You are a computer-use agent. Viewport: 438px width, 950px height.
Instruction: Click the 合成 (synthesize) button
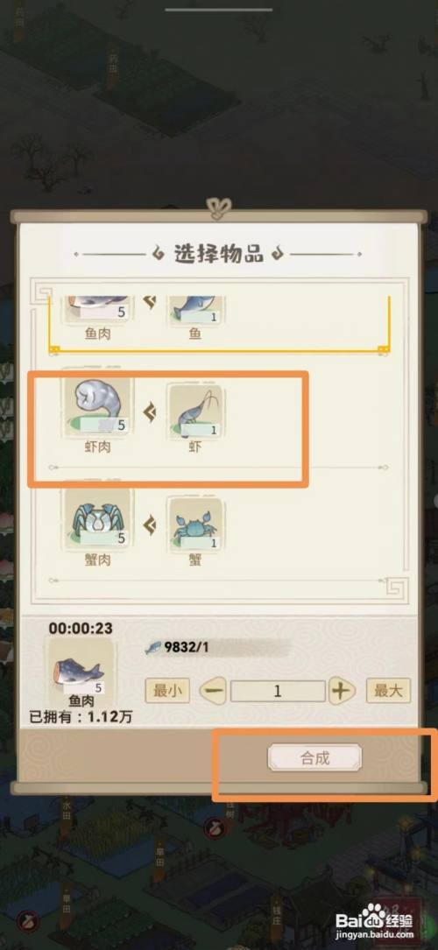314,757
